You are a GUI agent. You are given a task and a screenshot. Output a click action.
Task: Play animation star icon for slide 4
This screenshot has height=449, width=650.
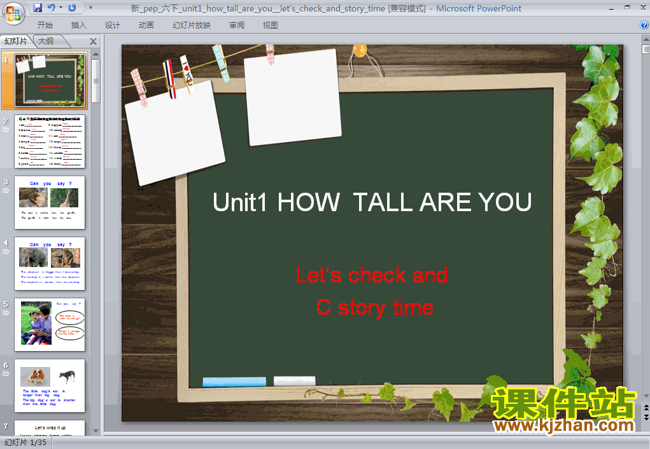click(x=6, y=252)
